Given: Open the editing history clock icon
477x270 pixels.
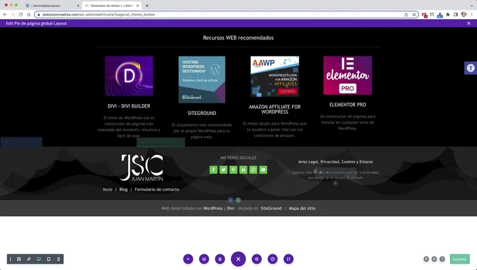Looking at the screenshot, I should click(x=273, y=259).
